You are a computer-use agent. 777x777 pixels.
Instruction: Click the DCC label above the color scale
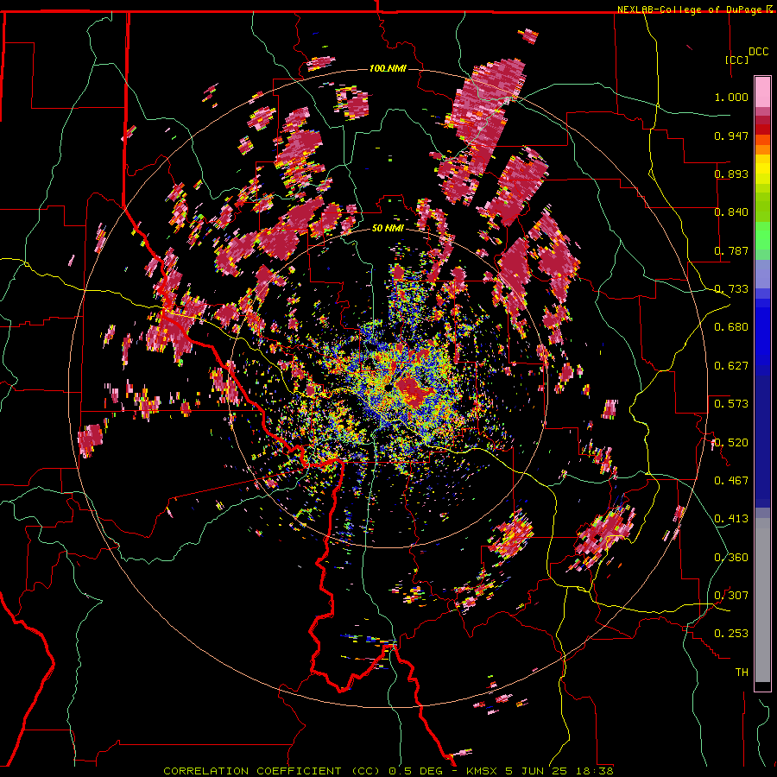758,51
